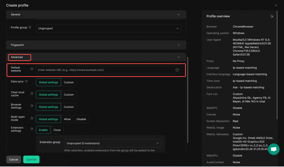Viewport: 284px width, 167px height.
Task: Click the Confirm button
Action: pos(31,160)
